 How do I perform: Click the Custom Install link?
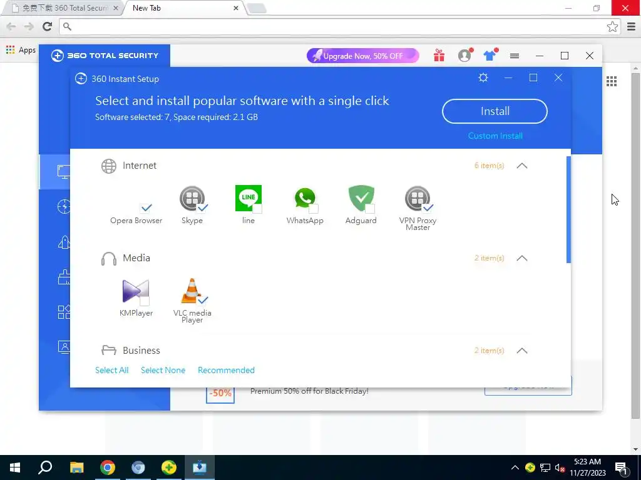(x=495, y=136)
